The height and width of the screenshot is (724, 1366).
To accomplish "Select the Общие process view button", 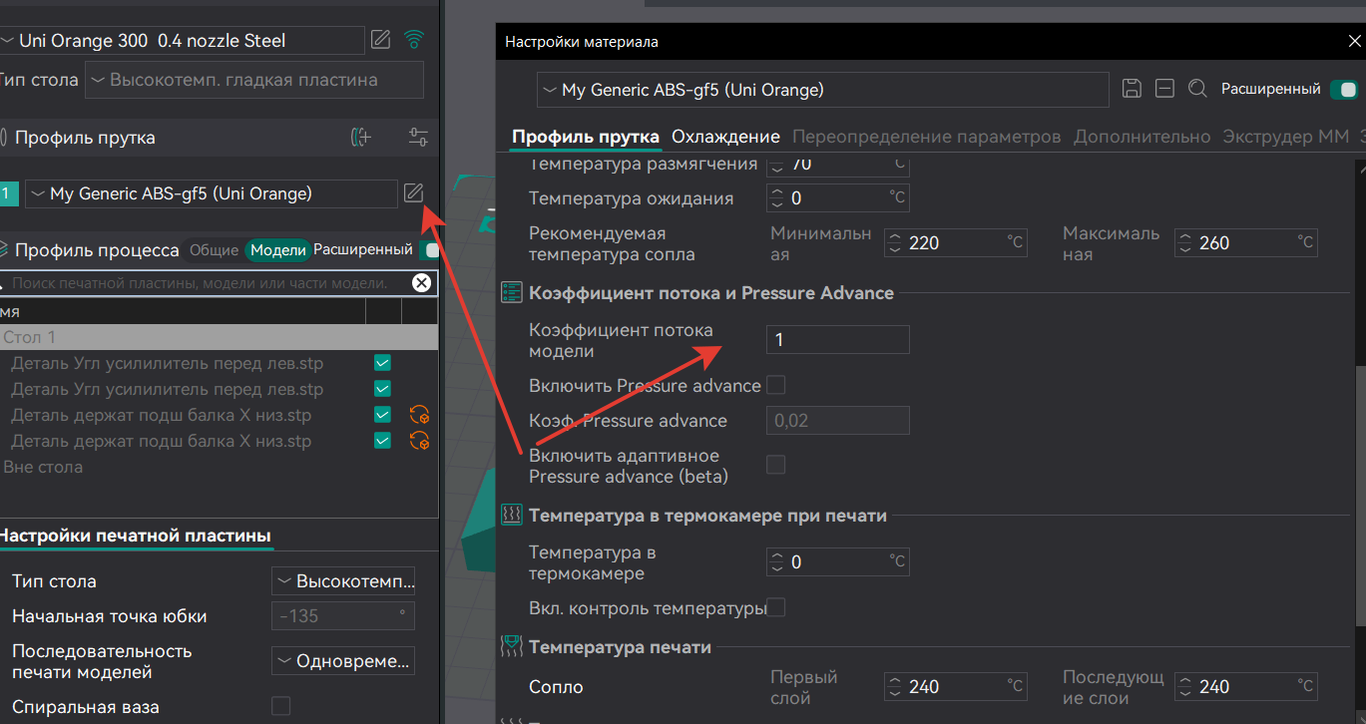I will pos(214,250).
